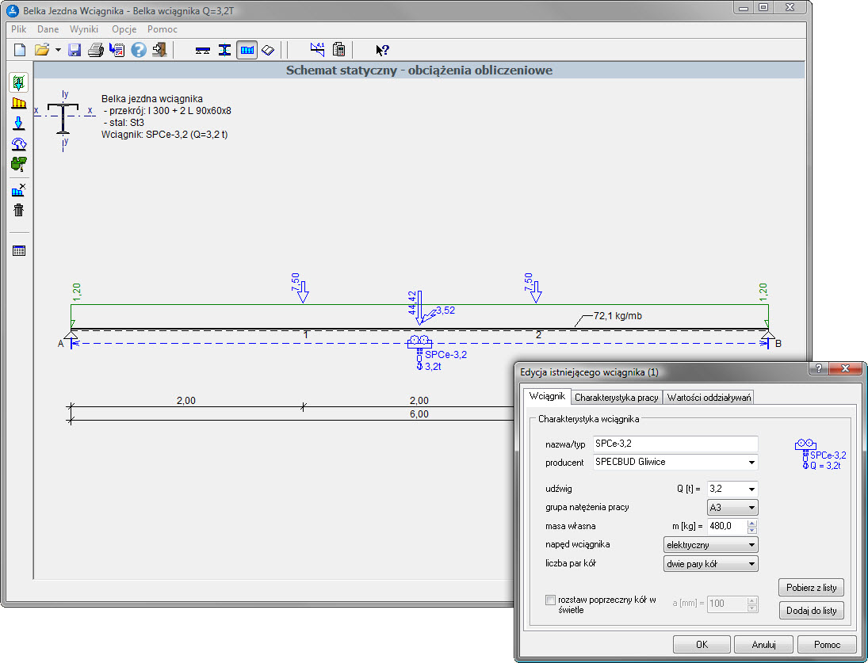Open the I-beam cross-section tool
This screenshot has width=868, height=663.
[x=225, y=50]
